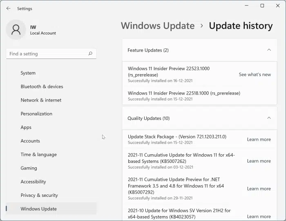Open Learn more for KB5007262 update
This screenshot has width=286, height=221.
coord(259,161)
